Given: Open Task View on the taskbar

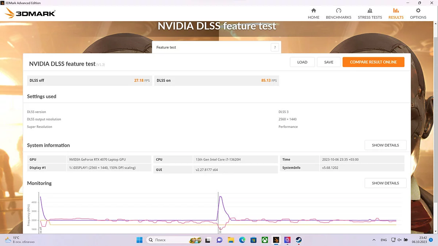Looking at the screenshot, I should click(208, 240).
